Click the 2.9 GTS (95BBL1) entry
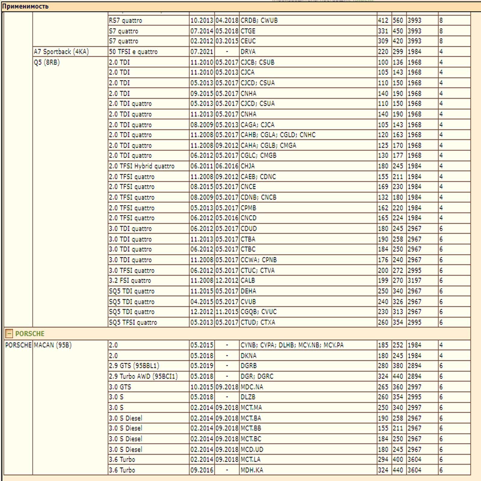The height and width of the screenshot is (481, 481). pos(134,366)
